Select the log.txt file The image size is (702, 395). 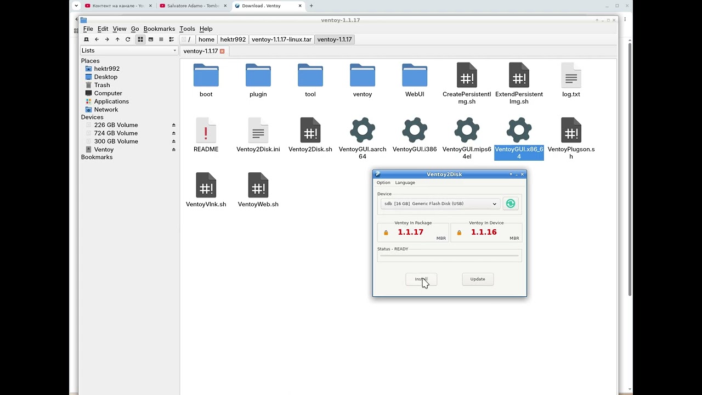click(571, 80)
